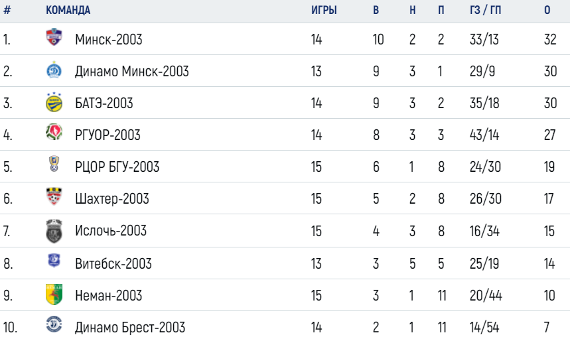Image resolution: width=570 pixels, height=339 pixels.
Task: Open the Динамо Брест-2003 team link
Action: tap(130, 327)
